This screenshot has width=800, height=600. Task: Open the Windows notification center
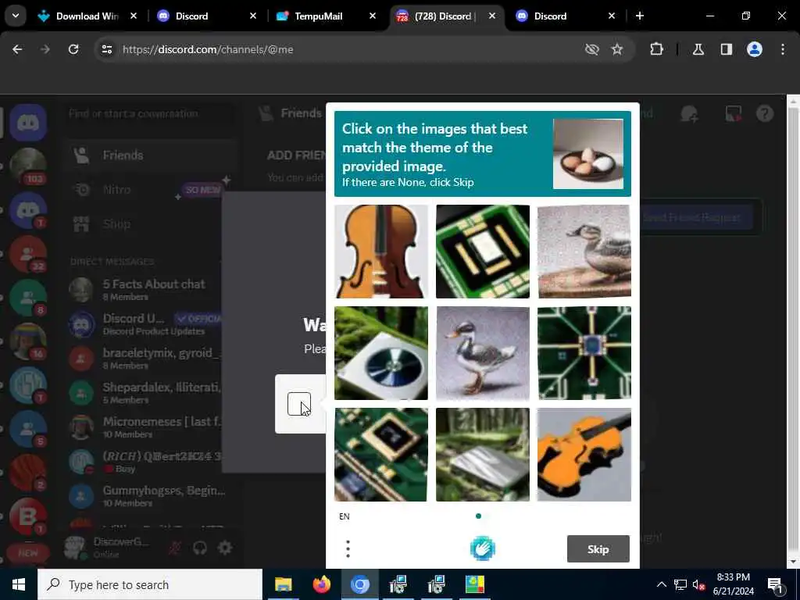776,584
